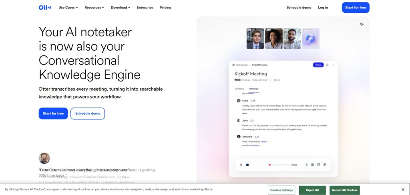410x195 pixels.
Task: Click the Otter logo in the header
Action: click(x=45, y=7)
